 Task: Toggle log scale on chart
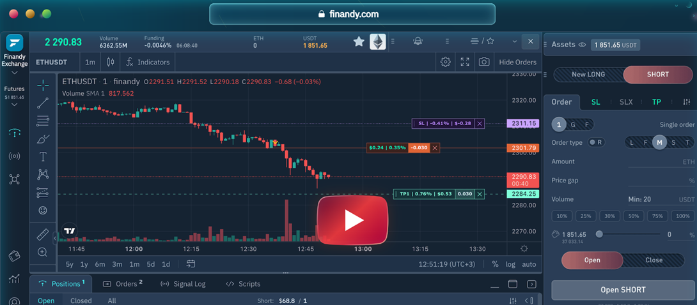510,264
